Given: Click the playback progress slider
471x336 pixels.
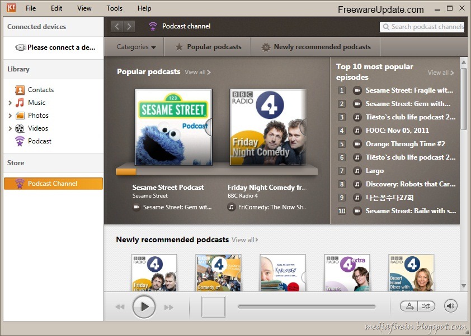Looking at the screenshot, I should click(307, 306).
